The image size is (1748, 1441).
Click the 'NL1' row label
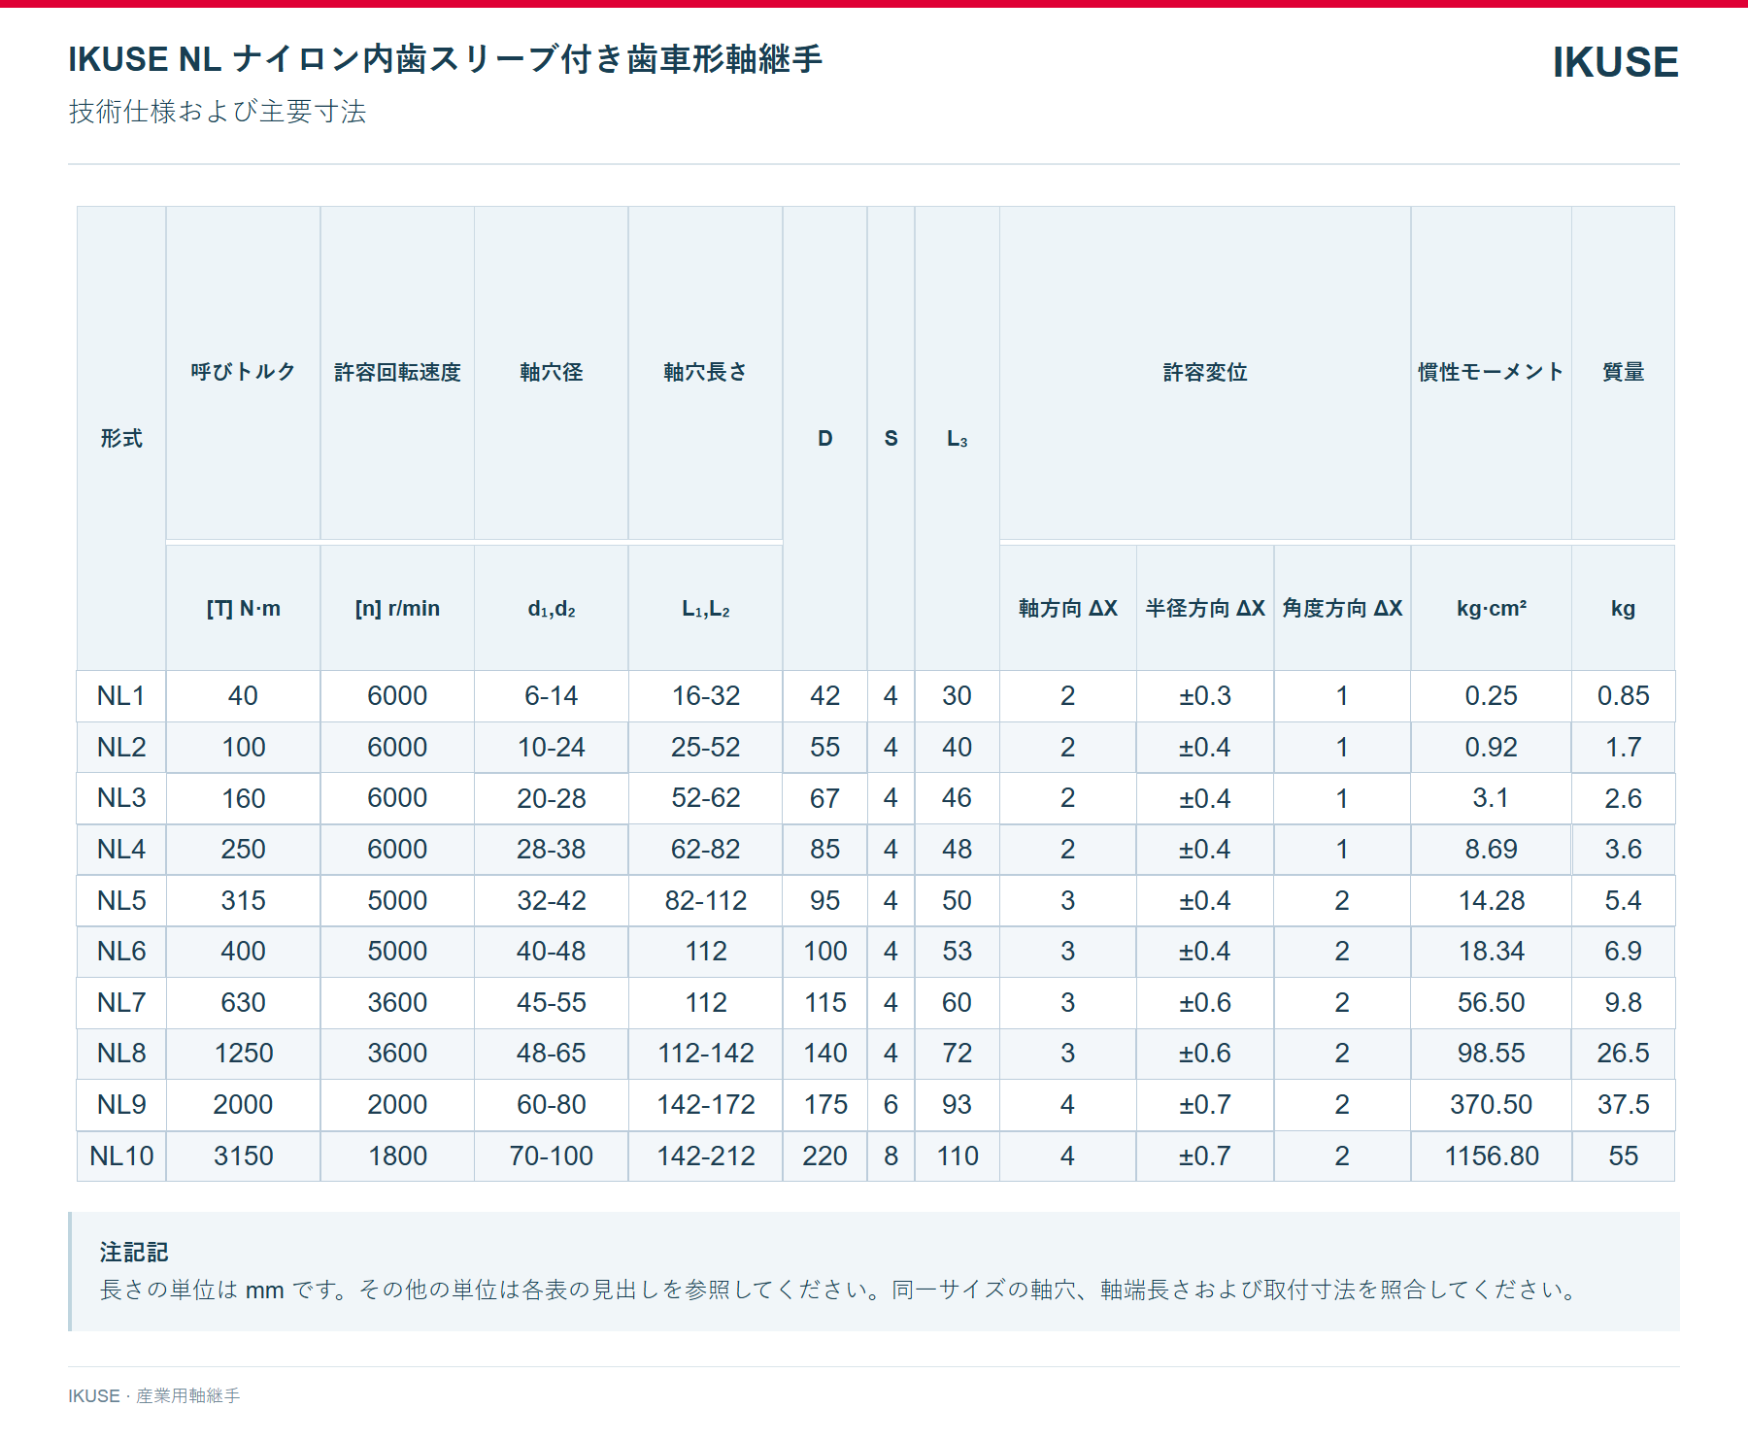click(x=121, y=696)
